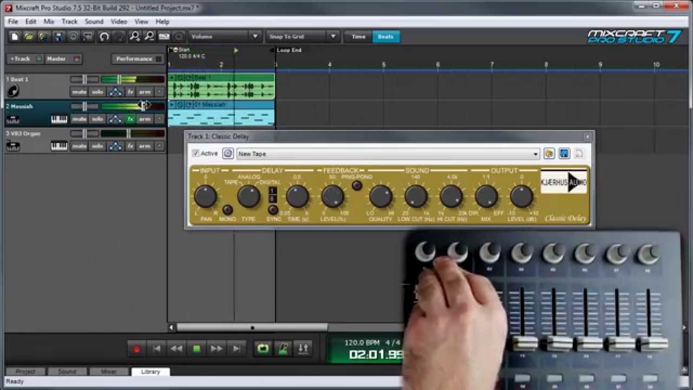The height and width of the screenshot is (390, 693).
Task: Solo the Messiah track
Action: click(97, 119)
